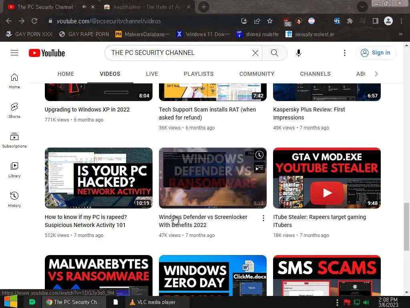Screen dimensions: 410x308
Task: Click the YouTube logo
Action: 47,53
